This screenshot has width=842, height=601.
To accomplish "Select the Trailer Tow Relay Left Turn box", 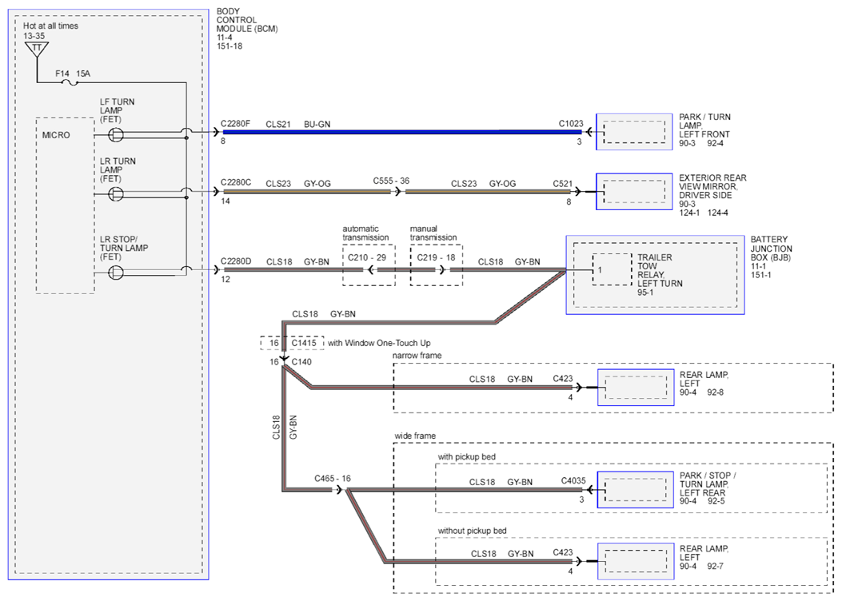I will (x=613, y=269).
